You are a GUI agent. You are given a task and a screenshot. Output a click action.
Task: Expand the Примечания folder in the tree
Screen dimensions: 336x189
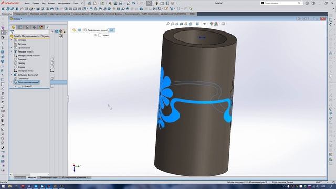[x=12, y=48]
